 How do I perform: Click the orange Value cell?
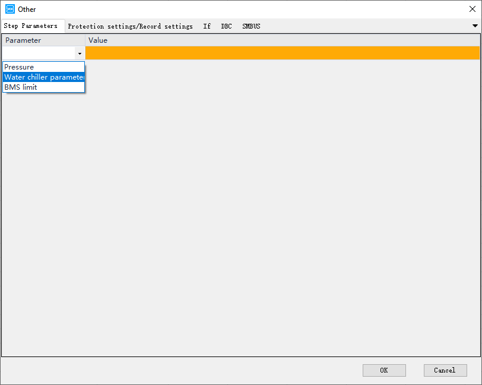click(x=282, y=53)
